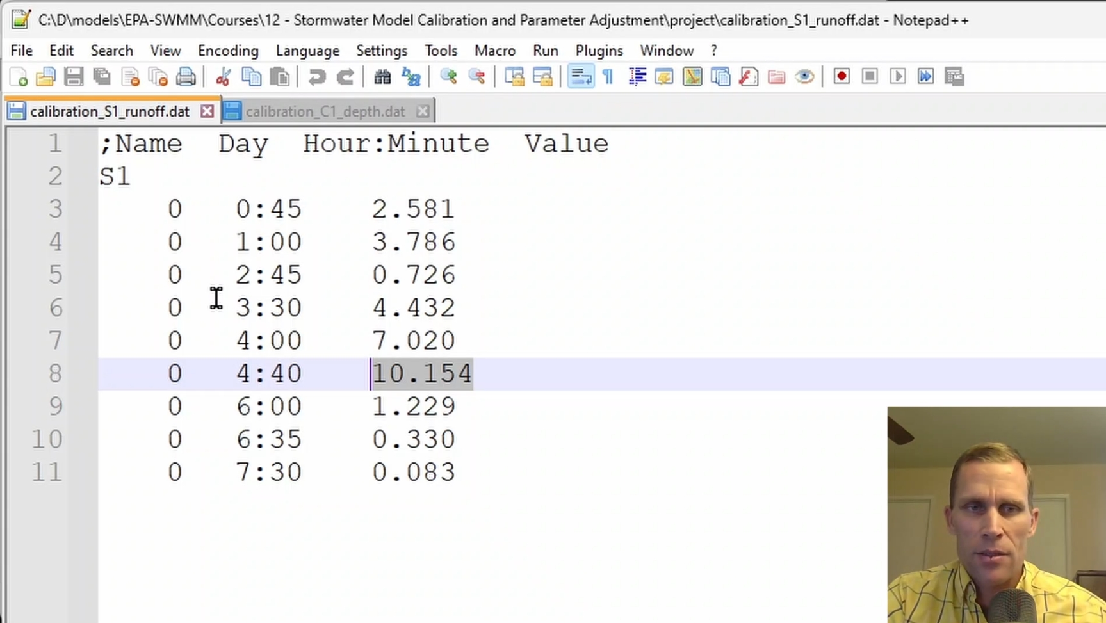Open the Settings menu

(x=382, y=51)
